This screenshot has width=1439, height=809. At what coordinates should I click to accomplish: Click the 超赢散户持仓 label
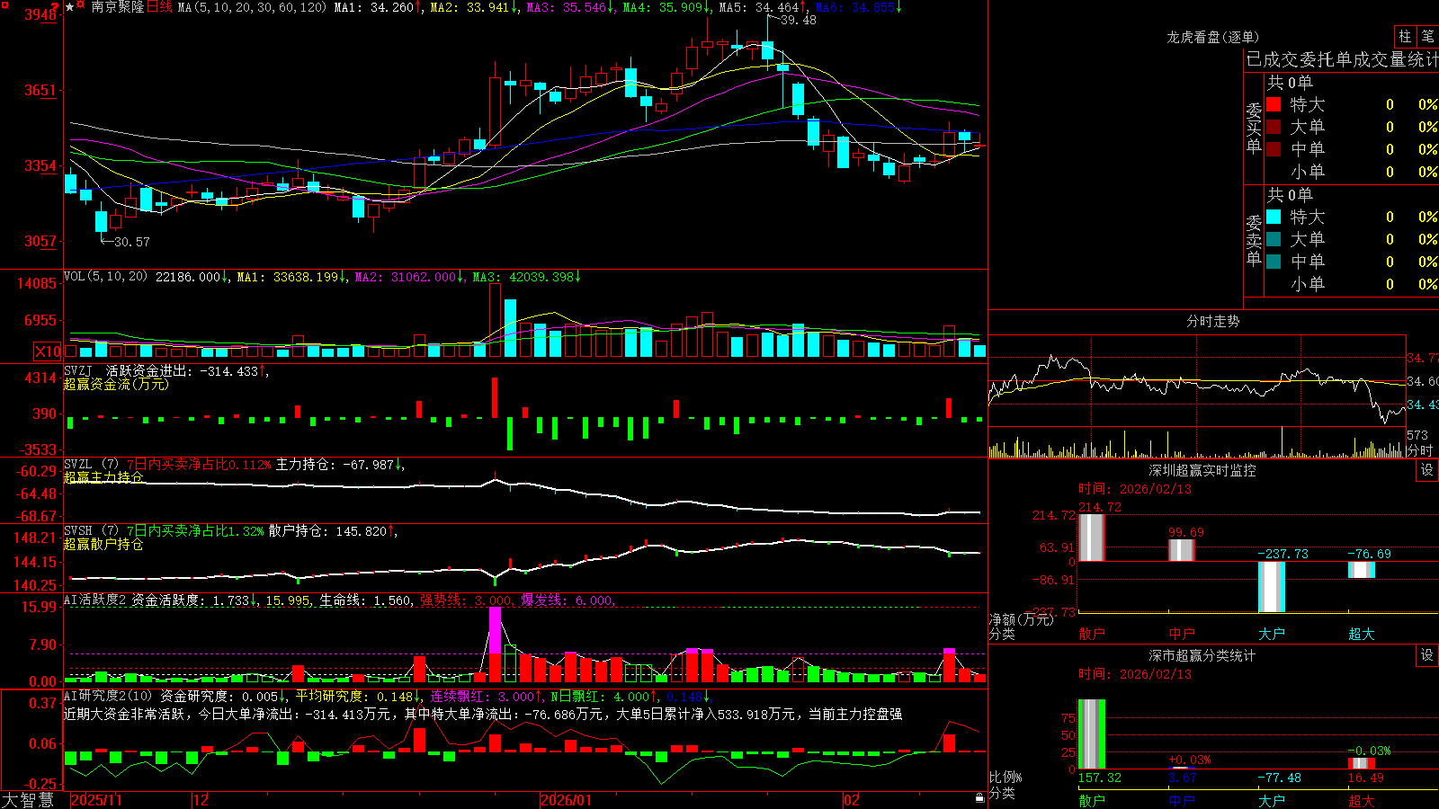tap(103, 544)
